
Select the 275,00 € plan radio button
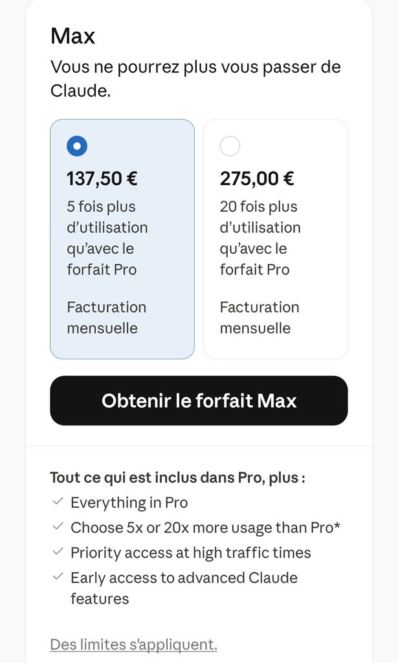(230, 146)
